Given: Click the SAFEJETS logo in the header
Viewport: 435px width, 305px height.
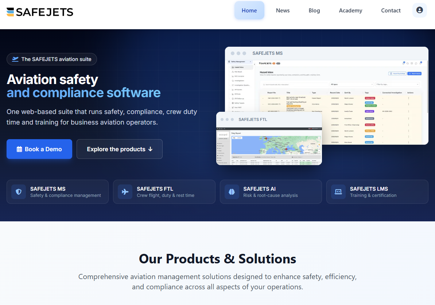Looking at the screenshot, I should coord(40,12).
